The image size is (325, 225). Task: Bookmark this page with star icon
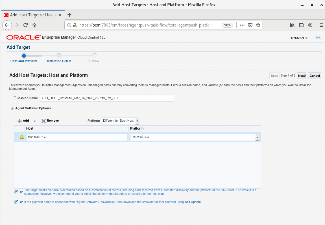click(258, 25)
